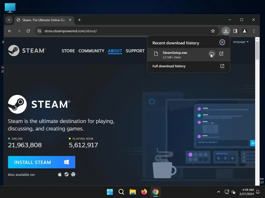Open Windows taskbar search
This screenshot has width=265, height=198.
pos(121,192)
